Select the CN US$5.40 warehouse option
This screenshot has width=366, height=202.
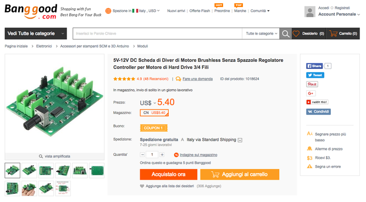pyautogui.click(x=154, y=113)
